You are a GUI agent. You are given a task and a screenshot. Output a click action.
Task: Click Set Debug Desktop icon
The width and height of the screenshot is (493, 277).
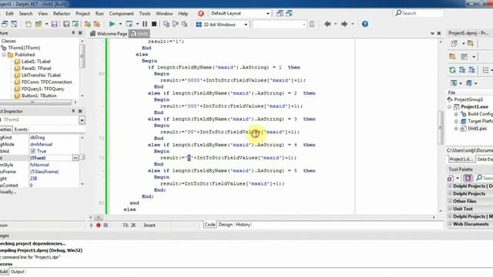[289, 13]
